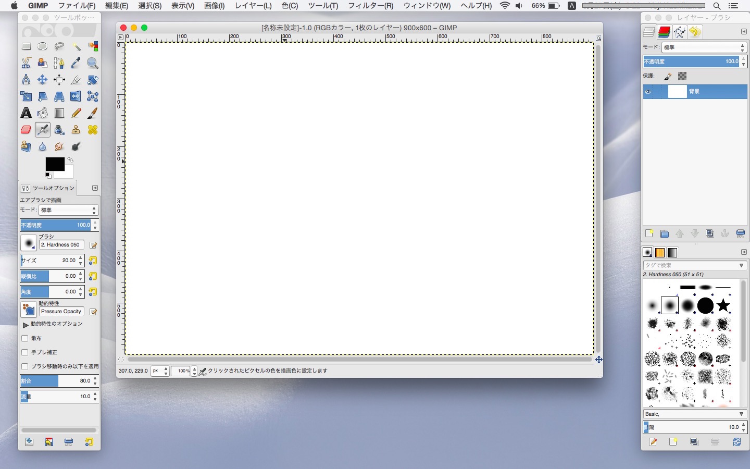
Task: Adjust the 割合 rate slider
Action: [56, 381]
